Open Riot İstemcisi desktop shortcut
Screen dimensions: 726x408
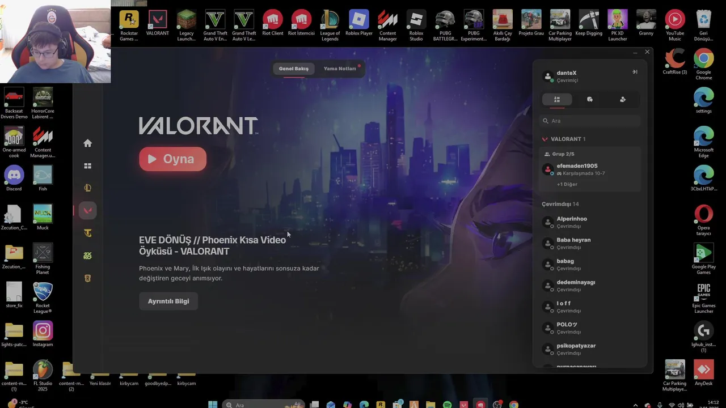(x=301, y=23)
